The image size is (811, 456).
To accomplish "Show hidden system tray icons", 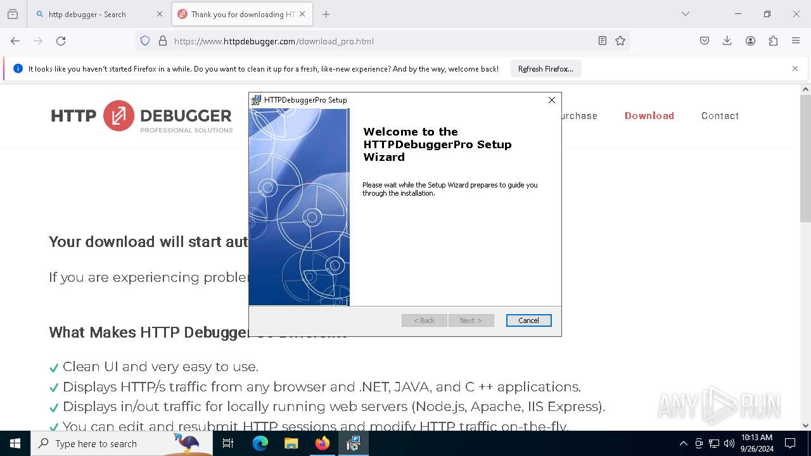I will [x=683, y=444].
